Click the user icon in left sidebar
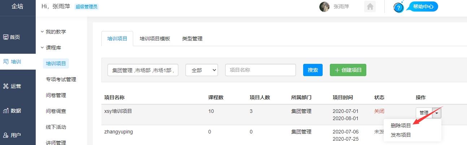 (x=6, y=135)
